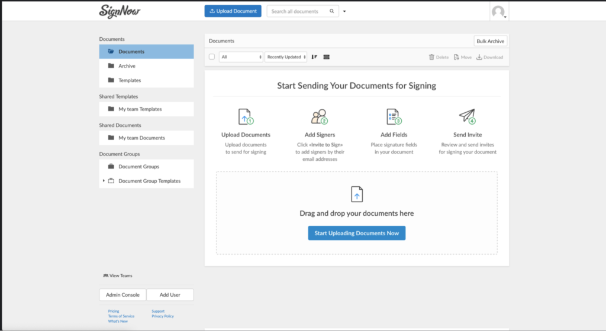Image resolution: width=606 pixels, height=331 pixels.
Task: Select Templates in the sidebar
Action: (130, 80)
